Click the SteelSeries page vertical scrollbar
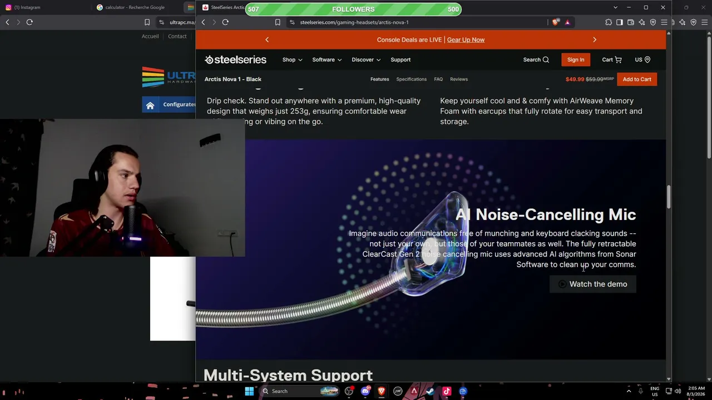The height and width of the screenshot is (400, 712). [669, 197]
